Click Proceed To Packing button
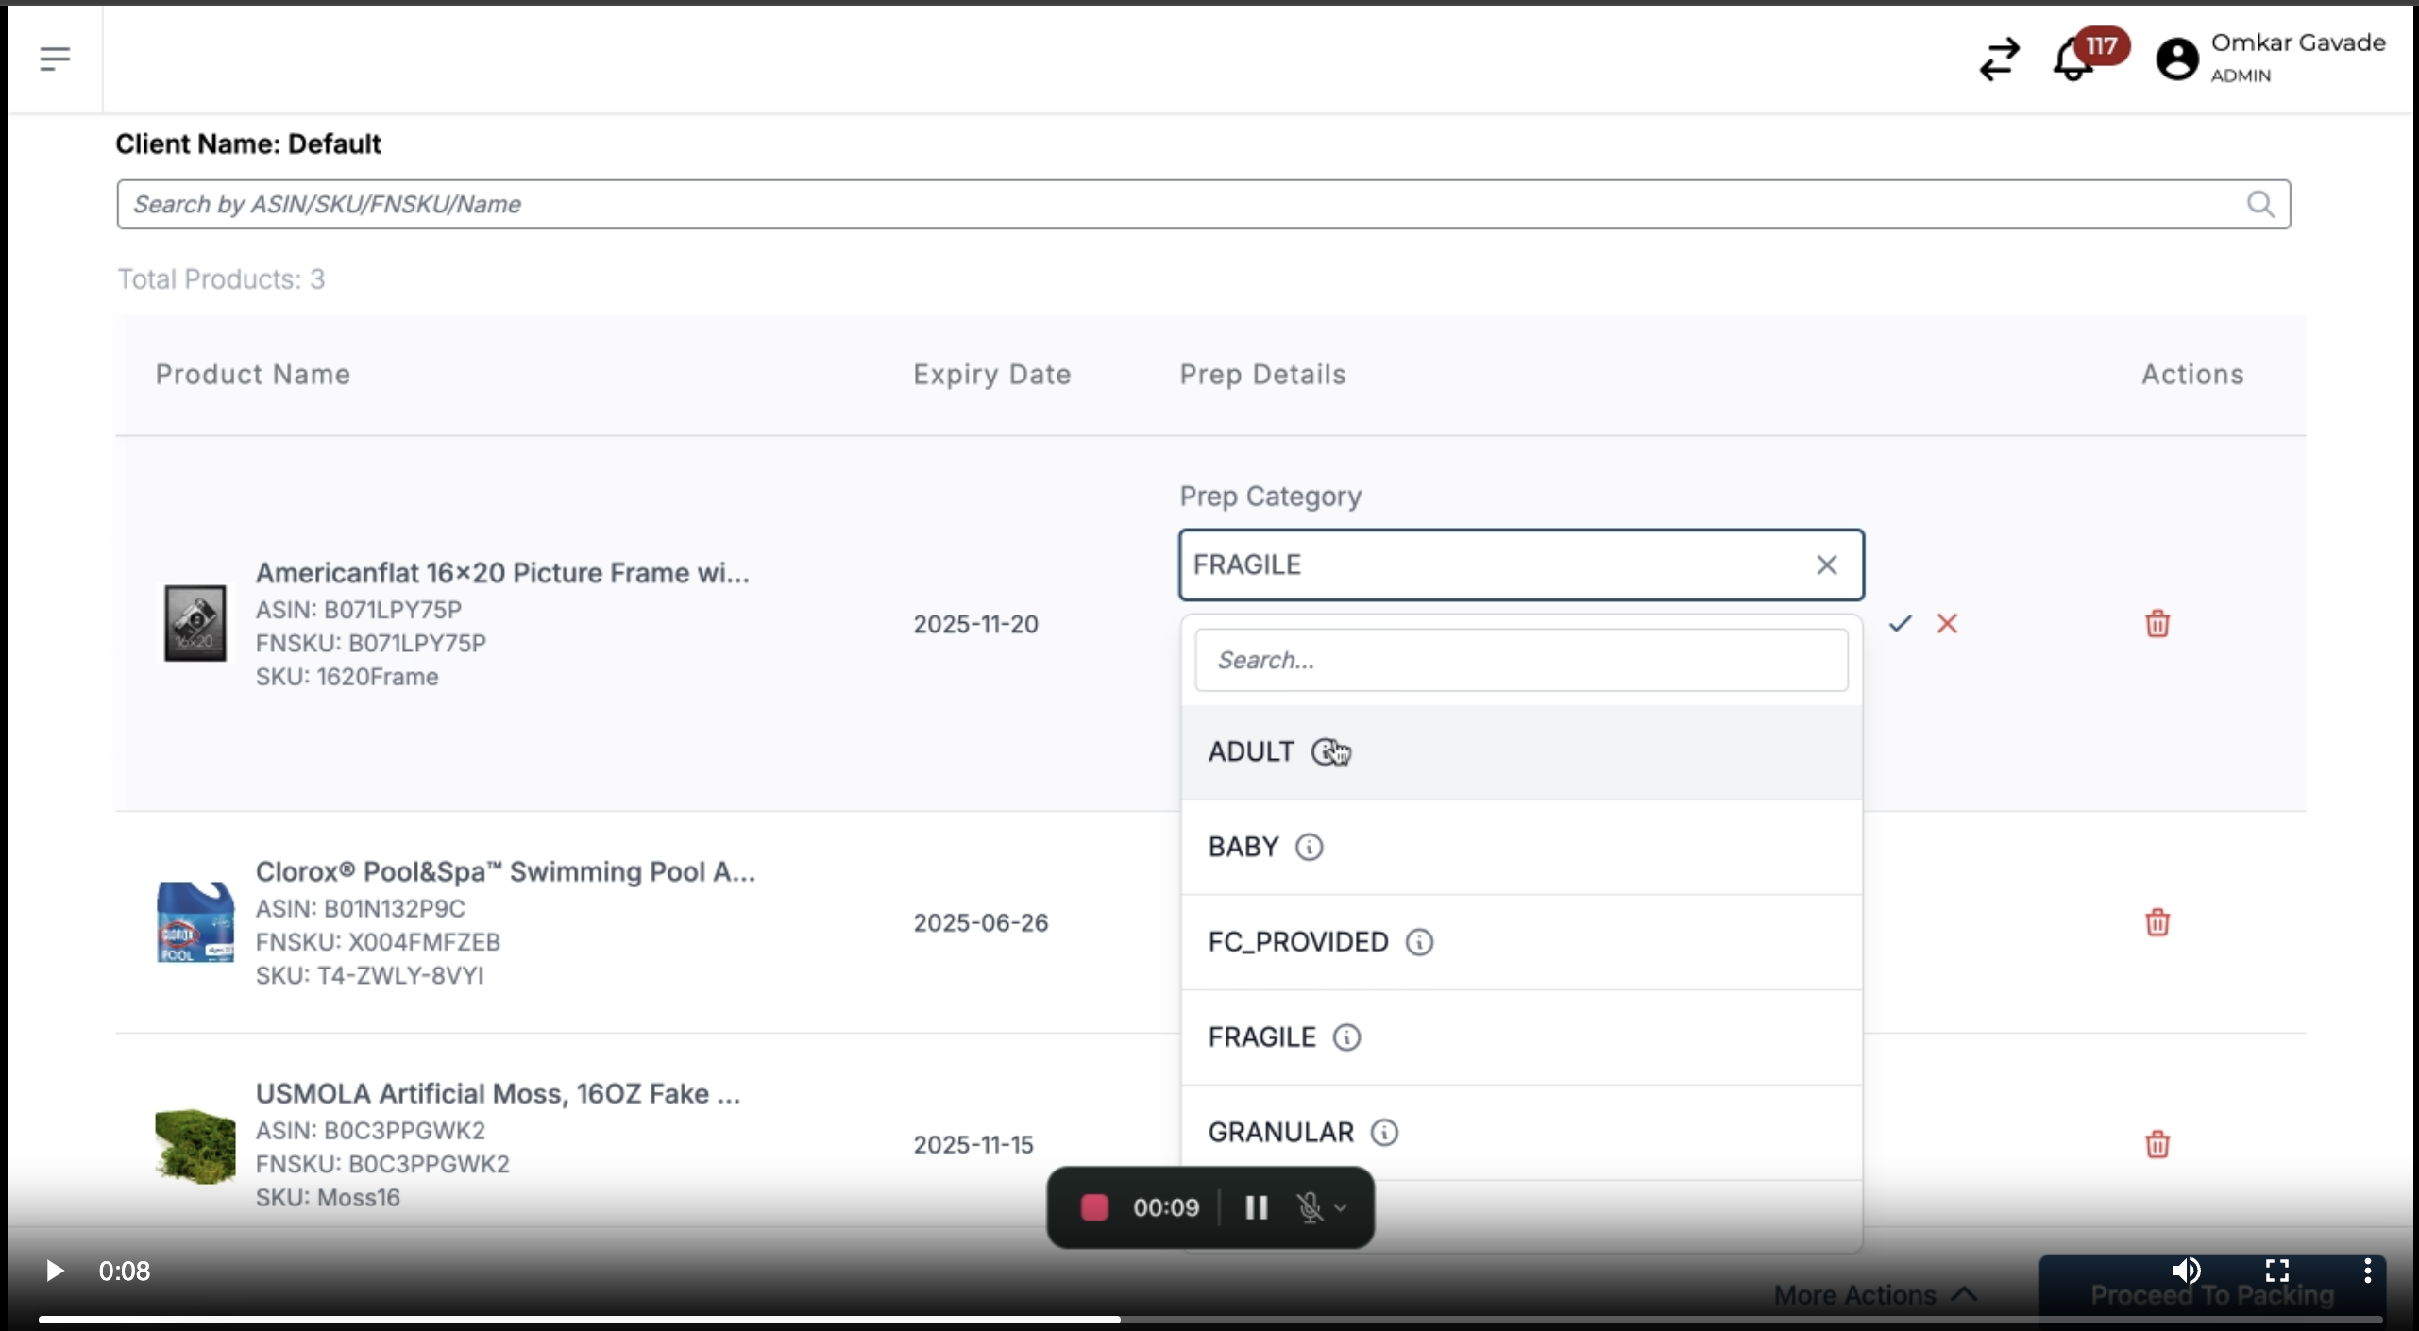The width and height of the screenshot is (2419, 1331). pos(2211,1295)
